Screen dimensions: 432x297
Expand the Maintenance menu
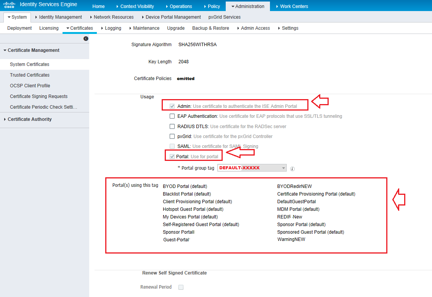coord(144,28)
